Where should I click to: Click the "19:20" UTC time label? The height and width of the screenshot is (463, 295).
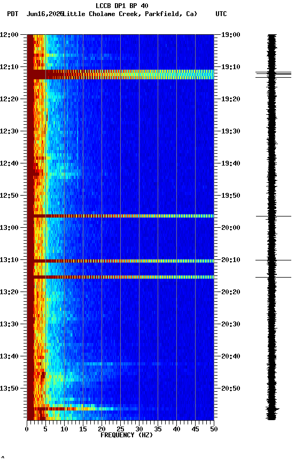[x=231, y=99]
